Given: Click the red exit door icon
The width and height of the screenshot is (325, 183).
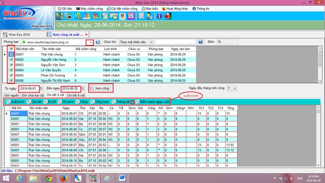Looking at the screenshot, I should [x=168, y=16].
